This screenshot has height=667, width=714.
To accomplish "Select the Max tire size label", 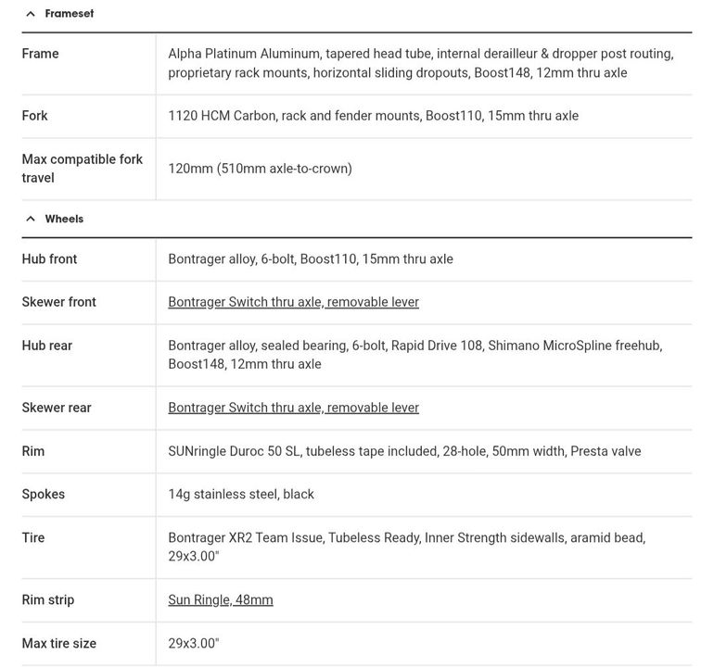I will (x=58, y=644).
